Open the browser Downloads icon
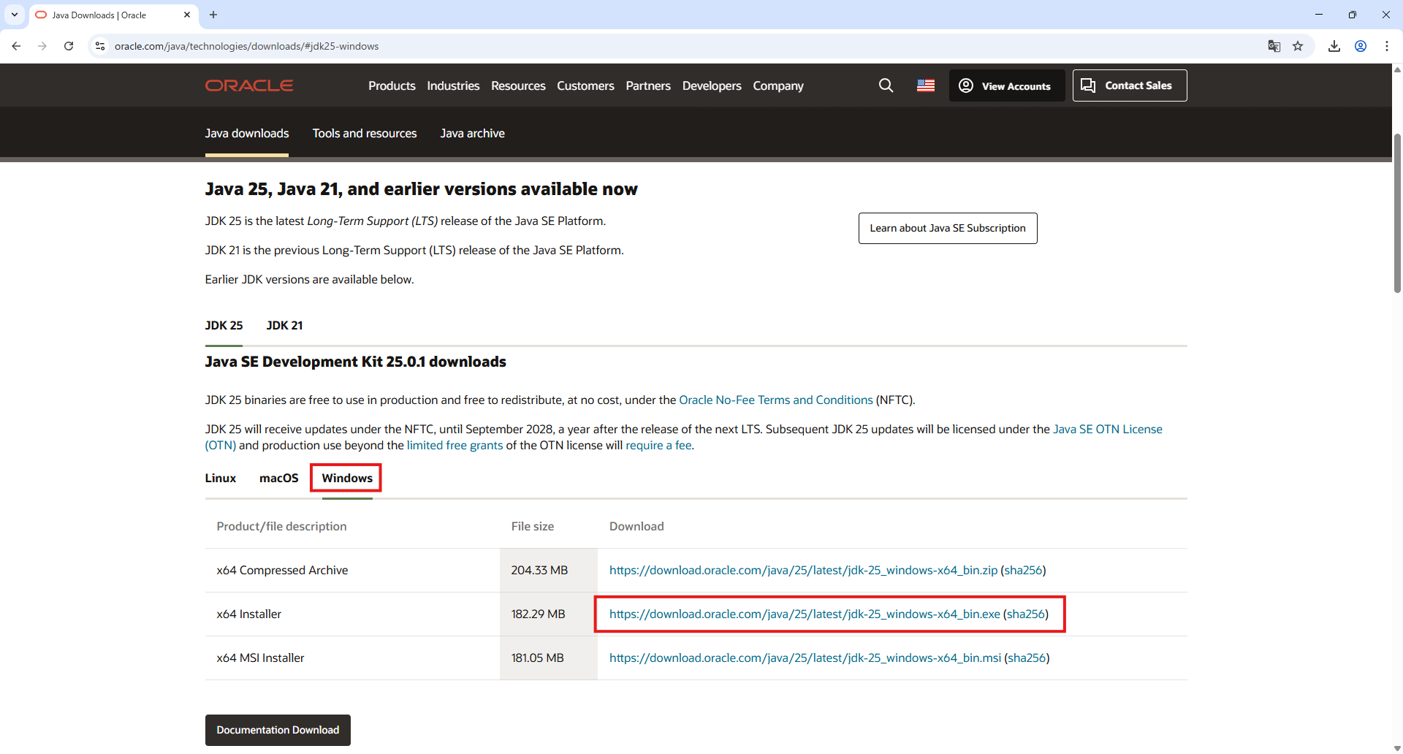1403x754 pixels. tap(1334, 46)
